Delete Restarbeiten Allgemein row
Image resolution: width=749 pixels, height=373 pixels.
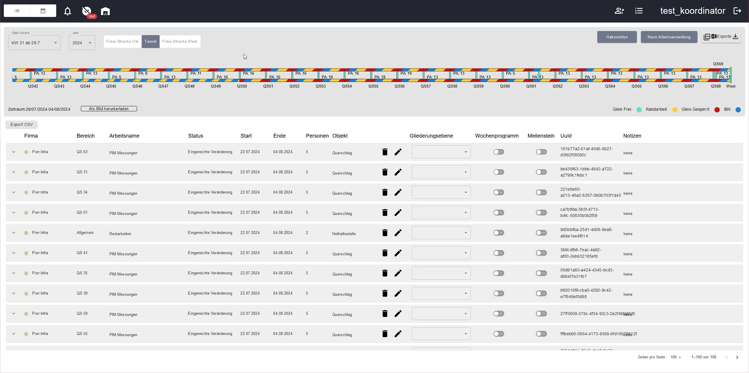tap(385, 233)
